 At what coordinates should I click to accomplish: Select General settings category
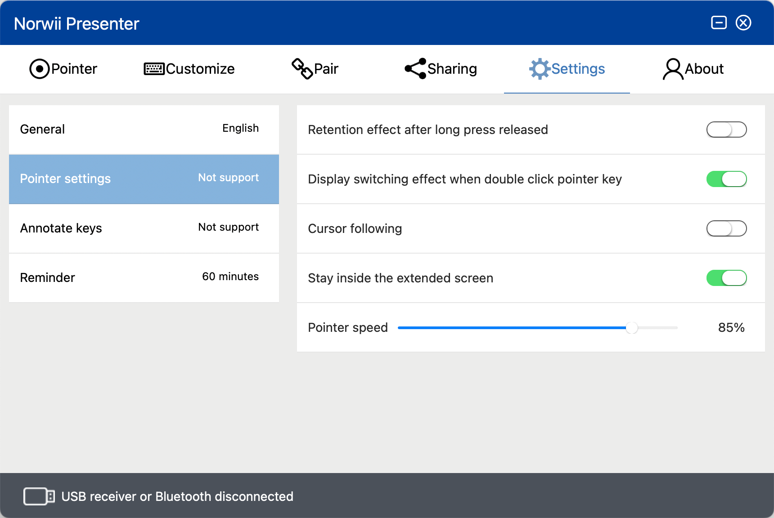coord(144,129)
